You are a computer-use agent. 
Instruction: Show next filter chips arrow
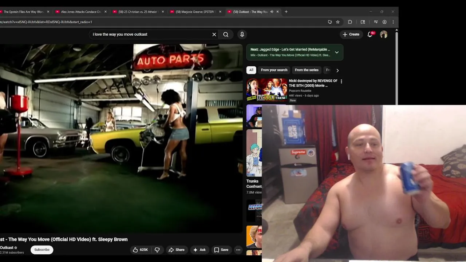click(337, 70)
